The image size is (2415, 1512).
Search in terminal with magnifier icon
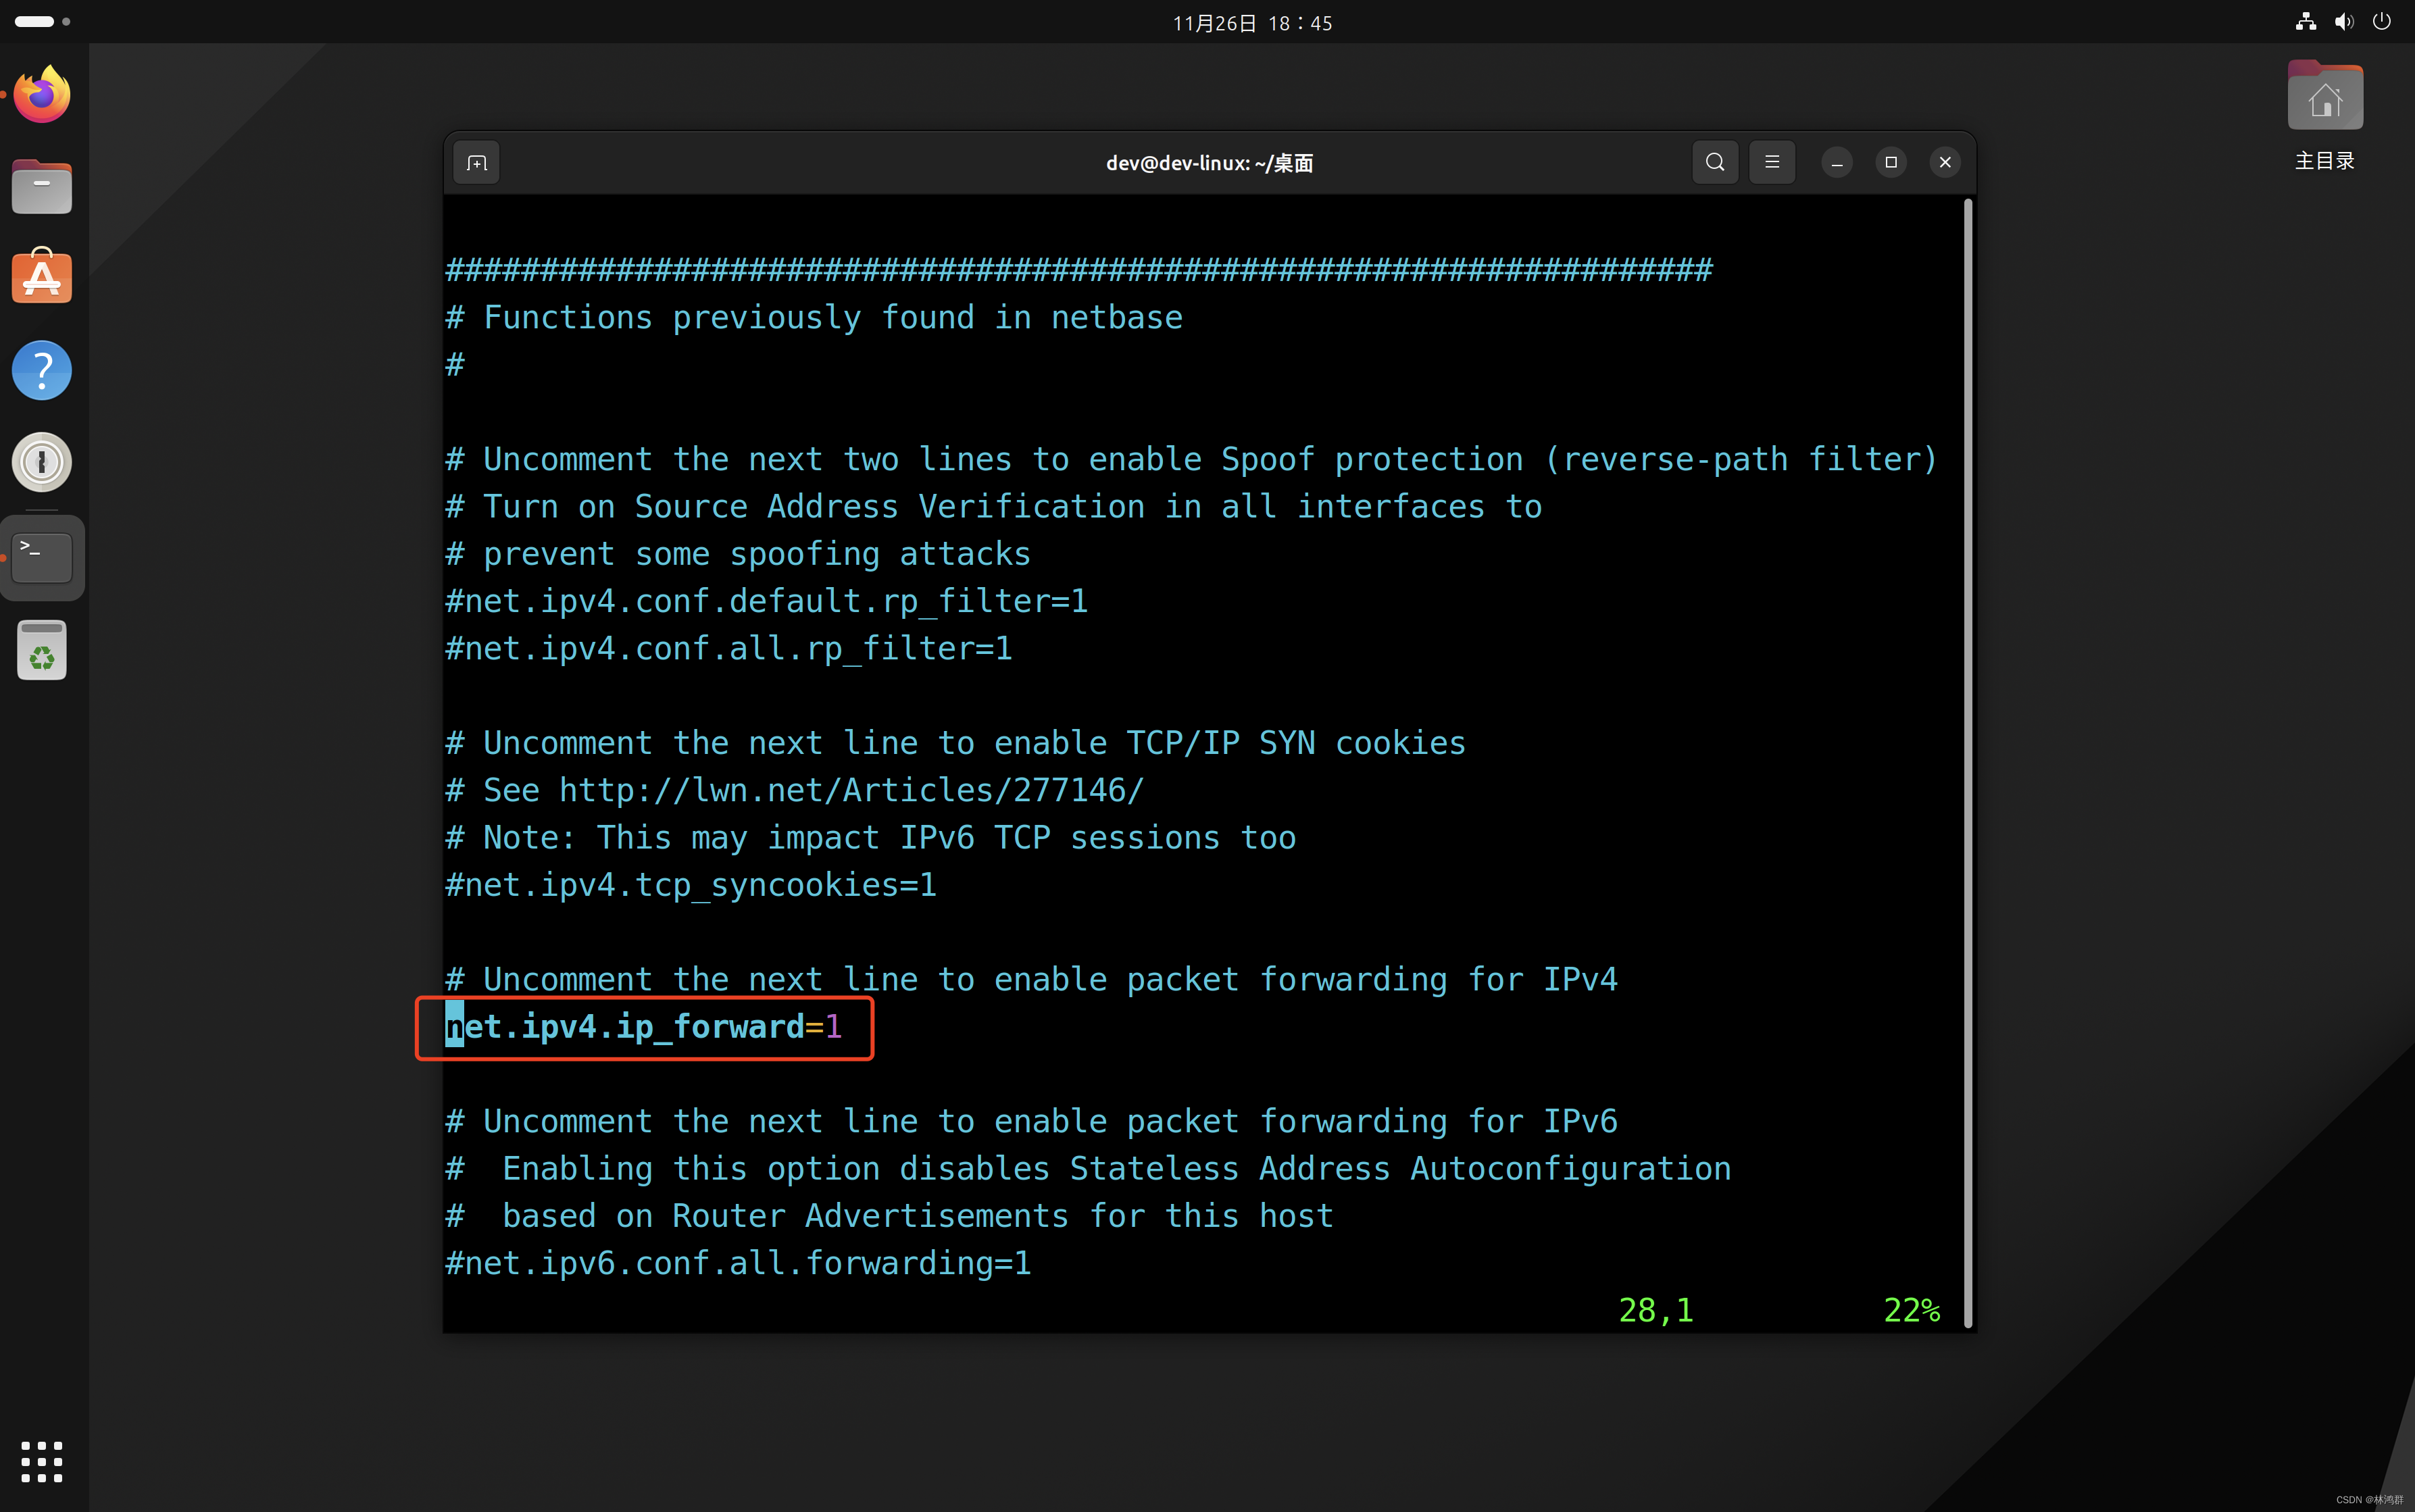(1715, 162)
